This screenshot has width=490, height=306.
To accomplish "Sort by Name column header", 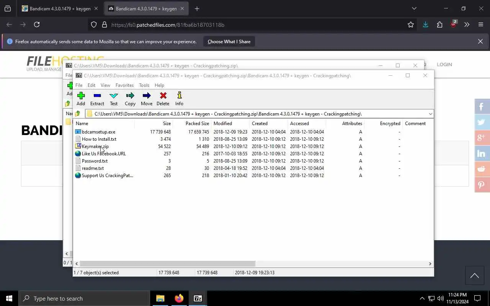I will click(104, 123).
